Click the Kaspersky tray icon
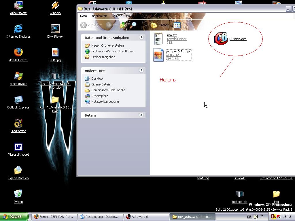The height and width of the screenshot is (221, 295). coord(279,217)
